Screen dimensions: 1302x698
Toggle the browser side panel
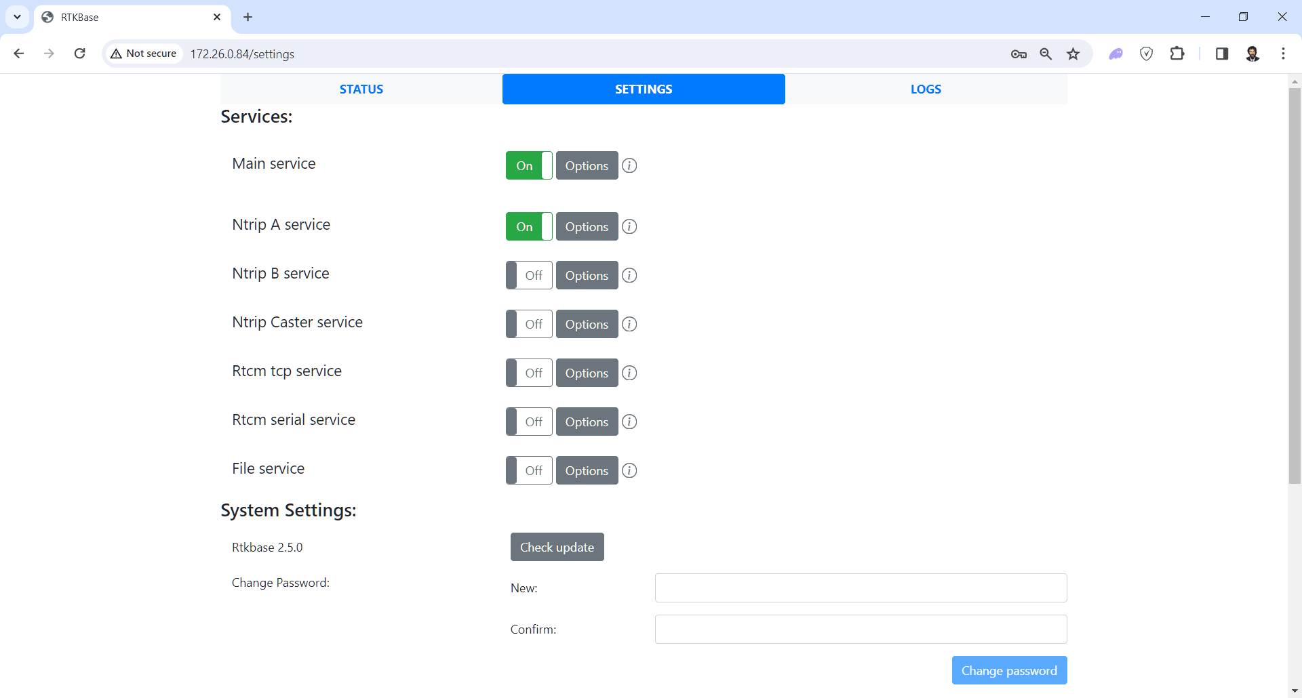tap(1222, 54)
